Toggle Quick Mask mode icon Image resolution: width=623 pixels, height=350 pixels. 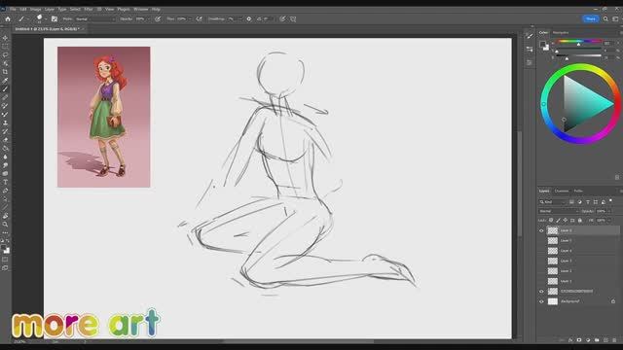click(5, 260)
